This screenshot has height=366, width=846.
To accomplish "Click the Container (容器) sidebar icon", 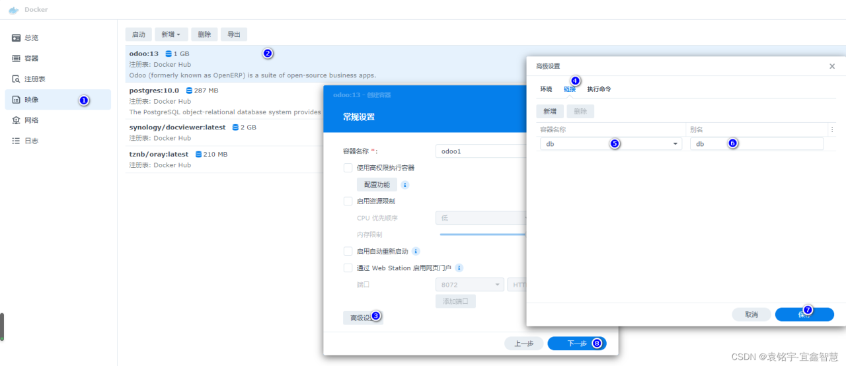I will coord(17,59).
